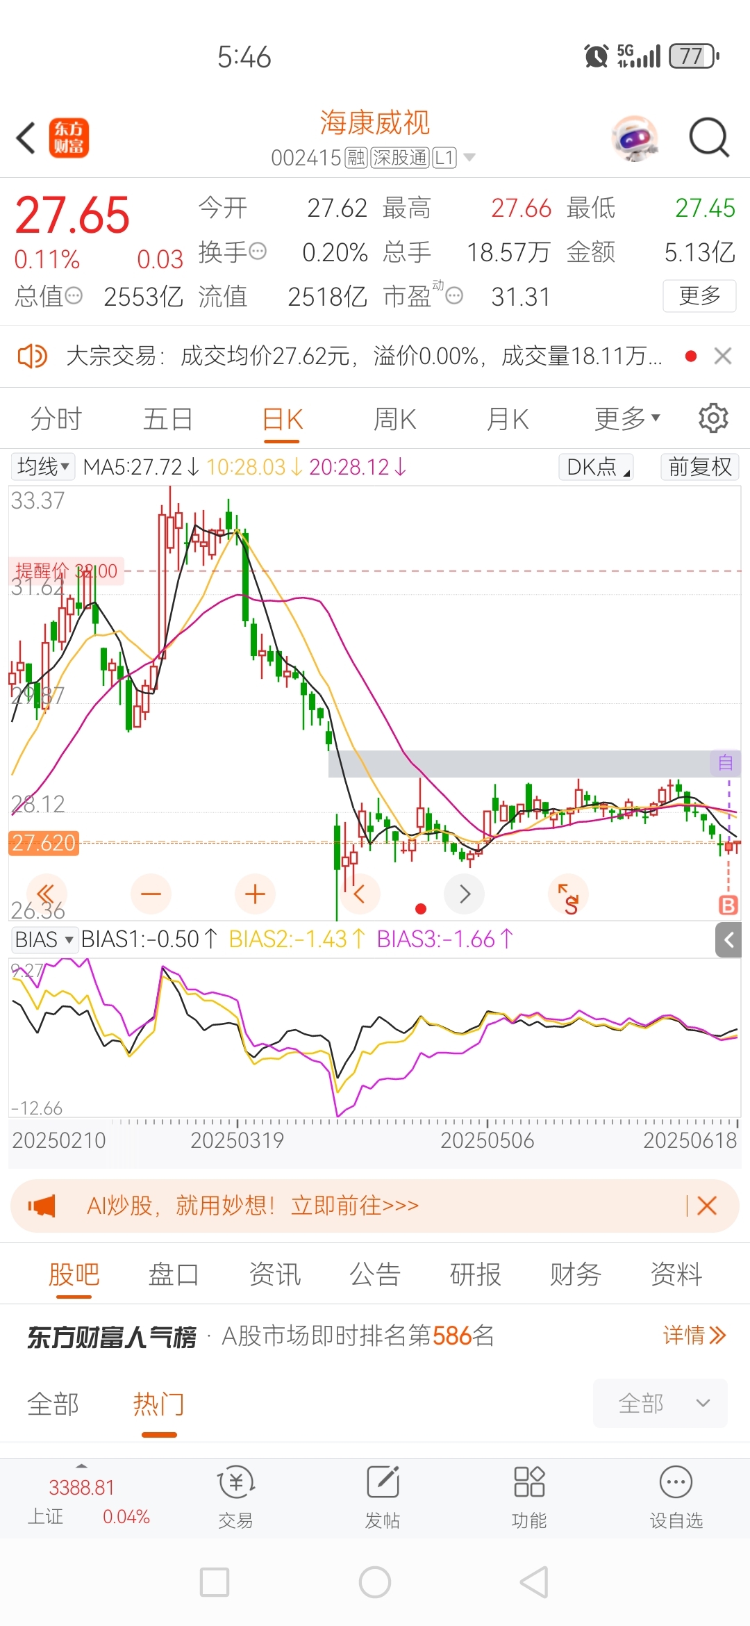The width and height of the screenshot is (750, 1626).
Task: Open info icon next to 市盈
Action: click(454, 296)
